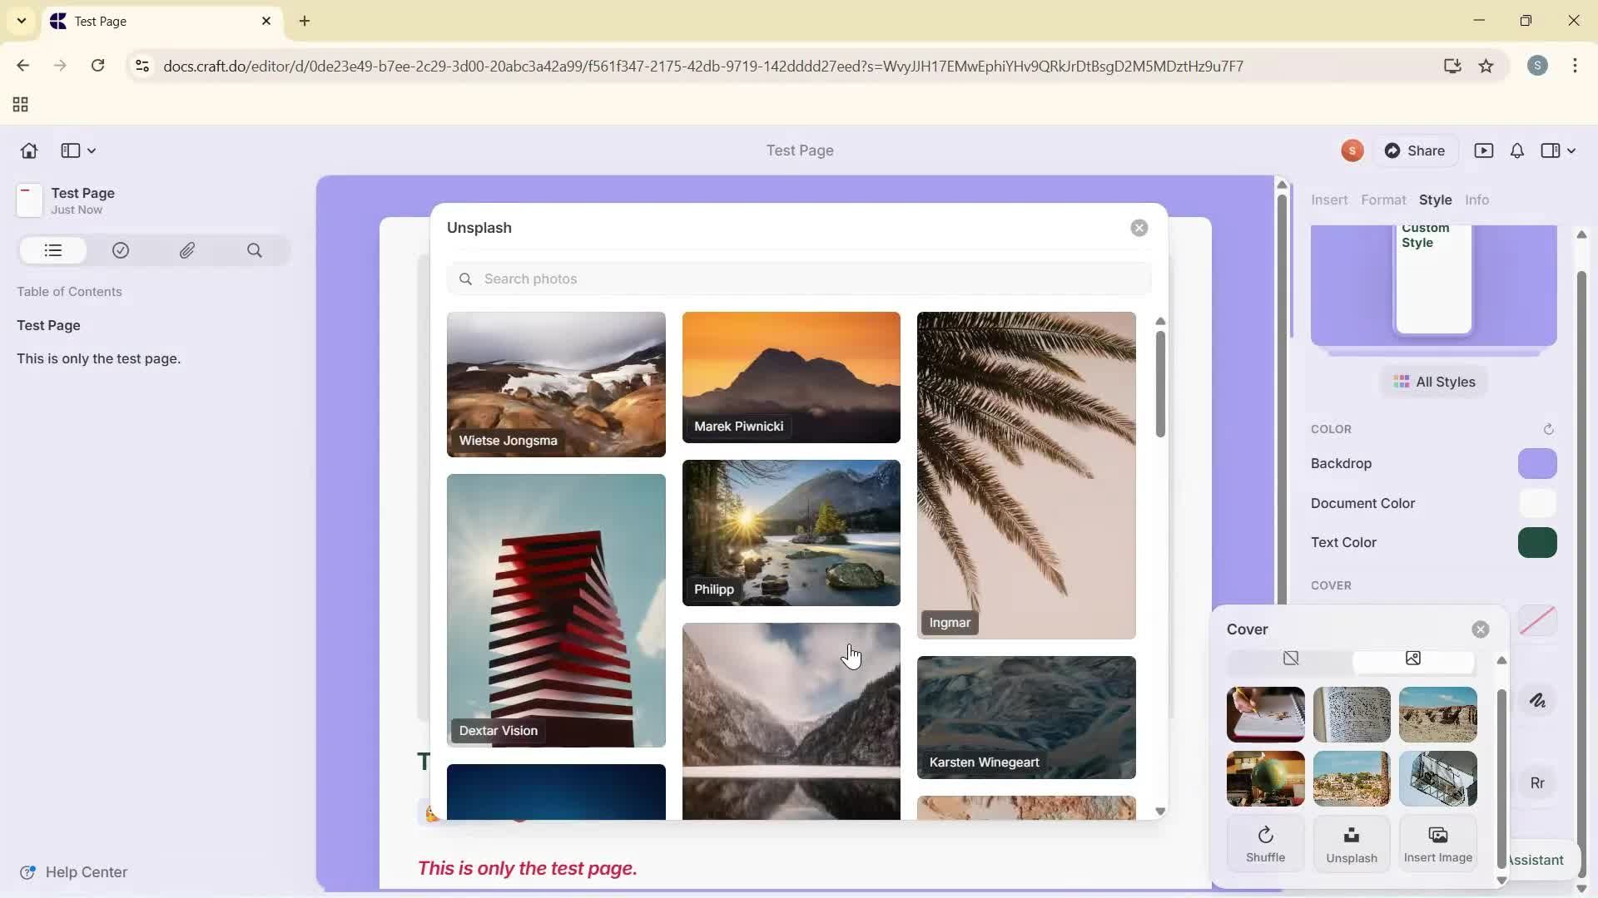Image resolution: width=1598 pixels, height=898 pixels.
Task: Click the Search photos input field
Action: (799, 279)
